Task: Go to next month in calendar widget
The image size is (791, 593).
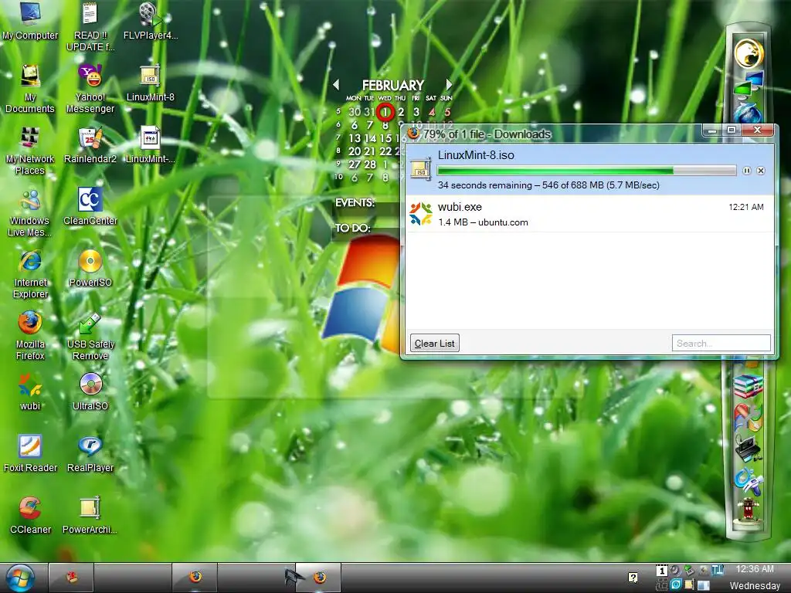Action: tap(449, 85)
